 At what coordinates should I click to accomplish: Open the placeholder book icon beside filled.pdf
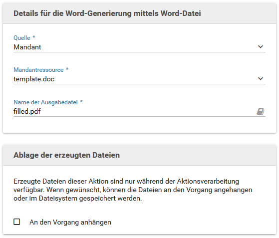261,112
